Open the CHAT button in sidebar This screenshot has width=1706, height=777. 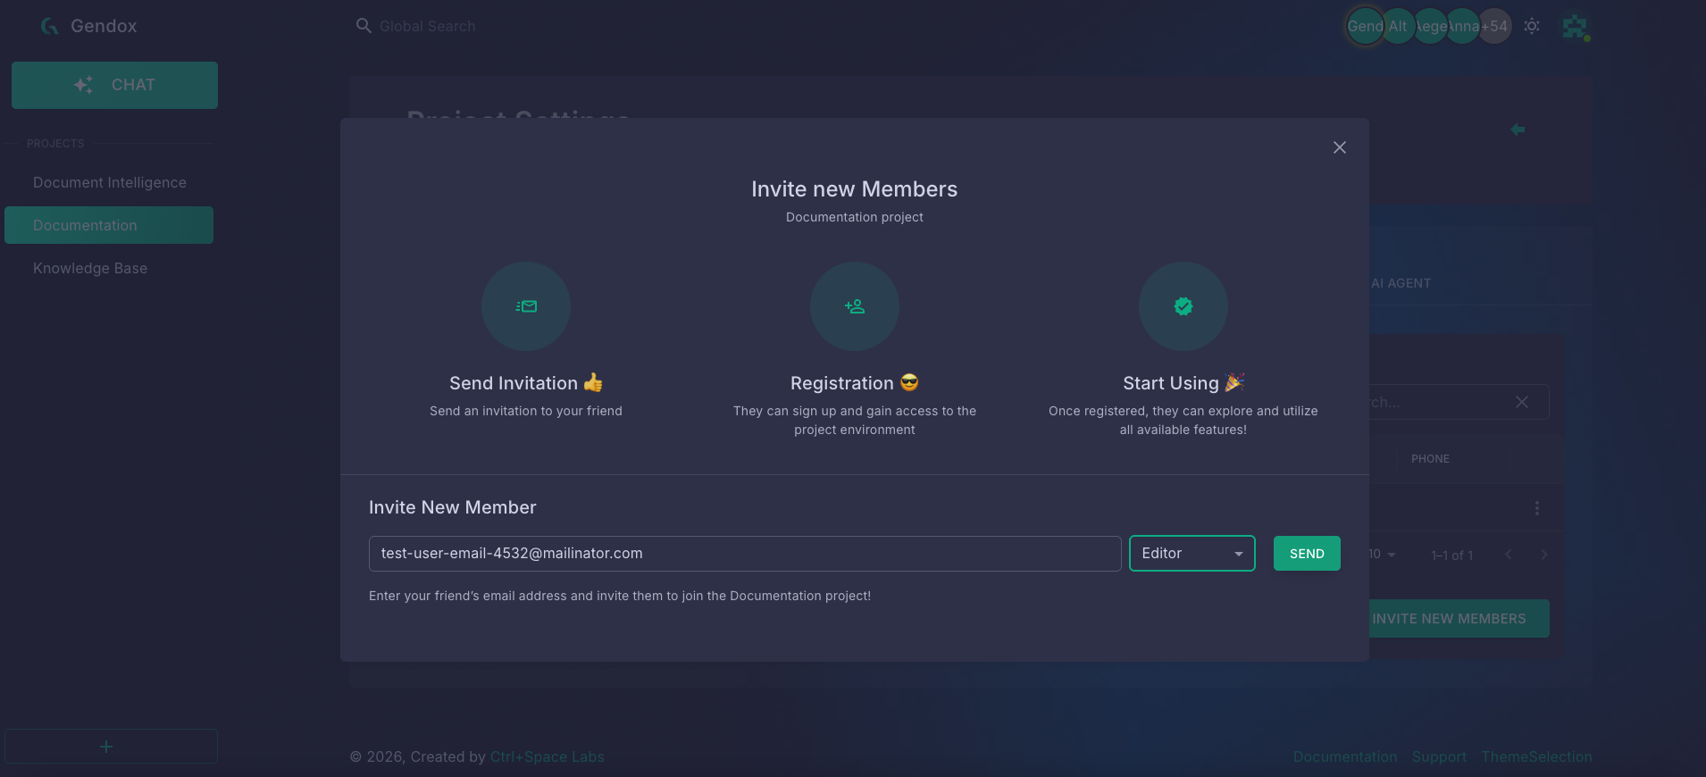(x=114, y=85)
